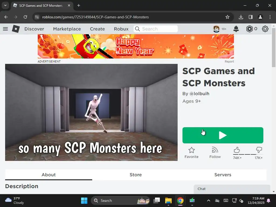The image size is (276, 207).
Task: Switch to the Servers tab
Action: point(223,175)
